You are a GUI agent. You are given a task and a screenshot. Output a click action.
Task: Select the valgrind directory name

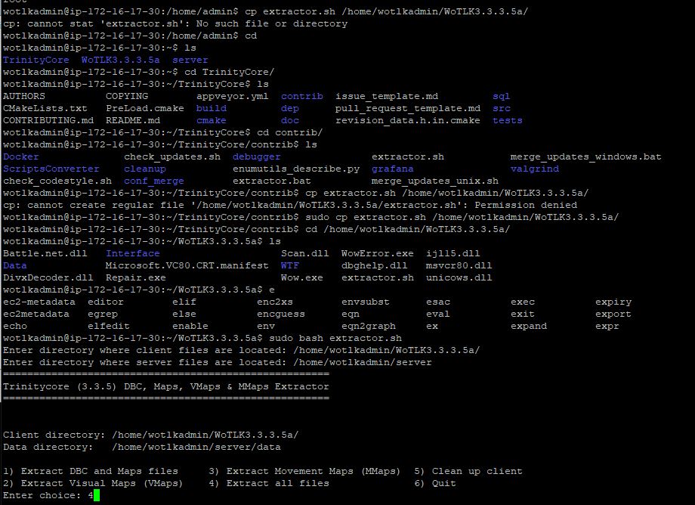534,169
